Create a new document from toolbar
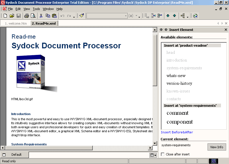 point(5,16)
